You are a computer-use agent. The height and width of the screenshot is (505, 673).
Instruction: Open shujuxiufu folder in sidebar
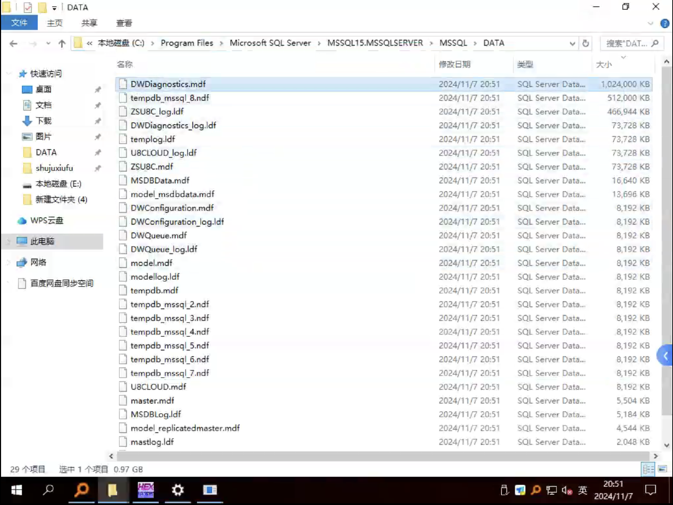point(54,168)
